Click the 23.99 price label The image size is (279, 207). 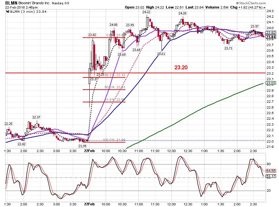[130, 25]
